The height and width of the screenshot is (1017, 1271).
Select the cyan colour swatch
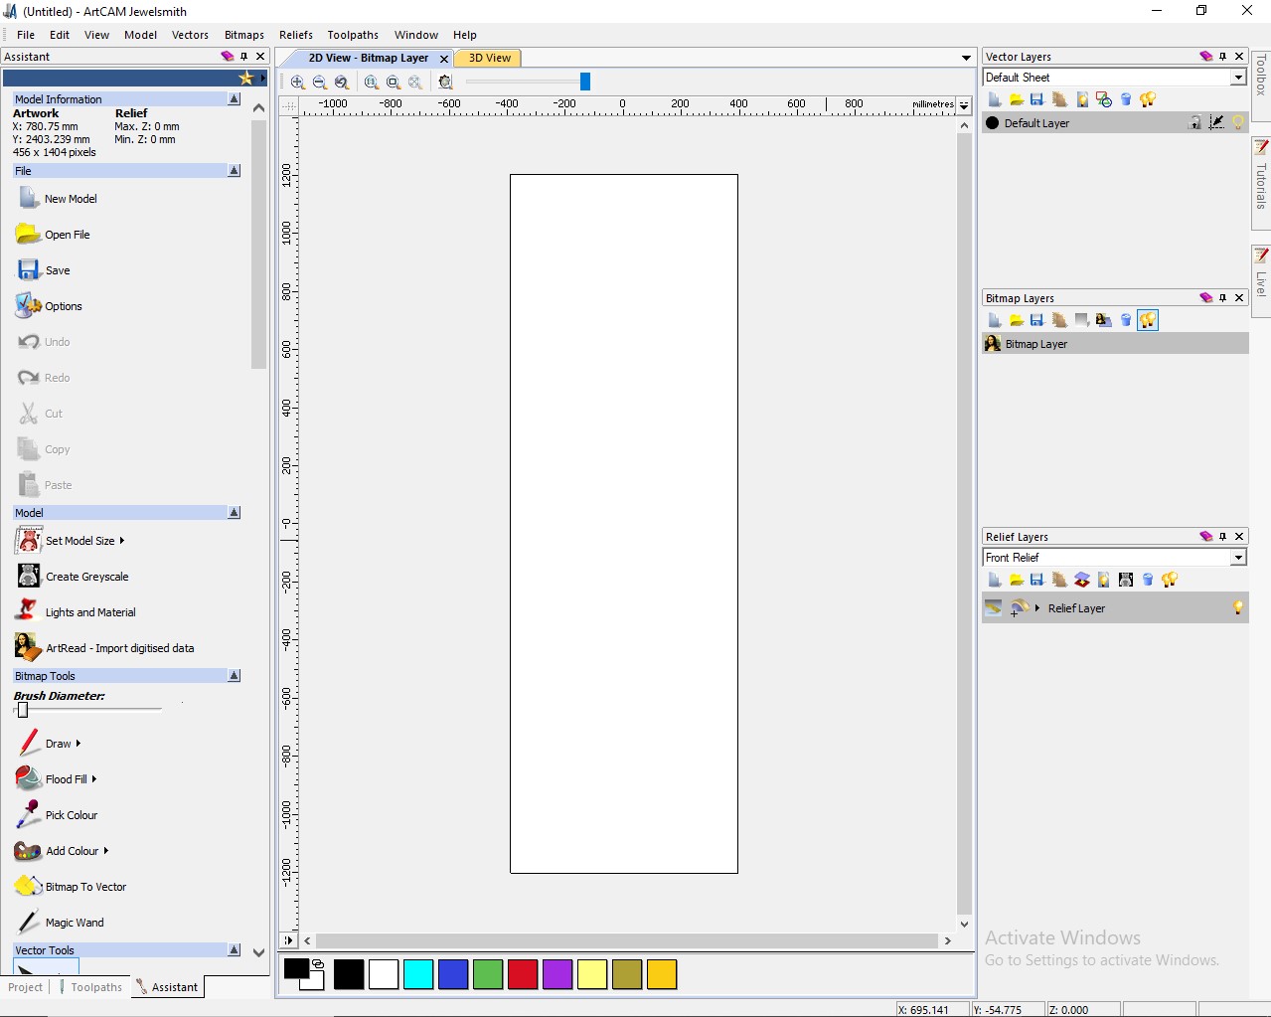pyautogui.click(x=418, y=974)
